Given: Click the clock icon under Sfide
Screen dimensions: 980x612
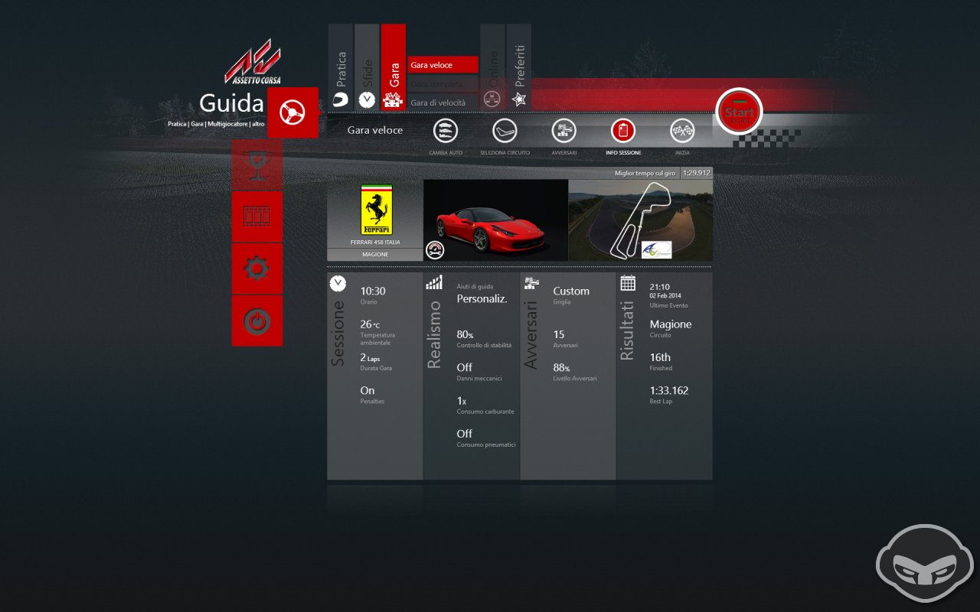Looking at the screenshot, I should [367, 99].
